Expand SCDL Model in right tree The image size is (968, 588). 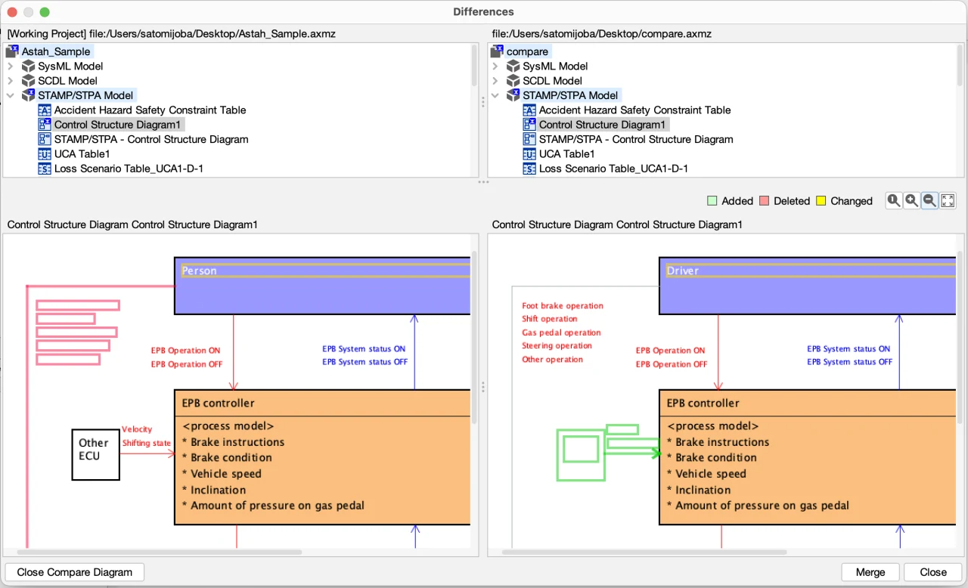pos(495,80)
